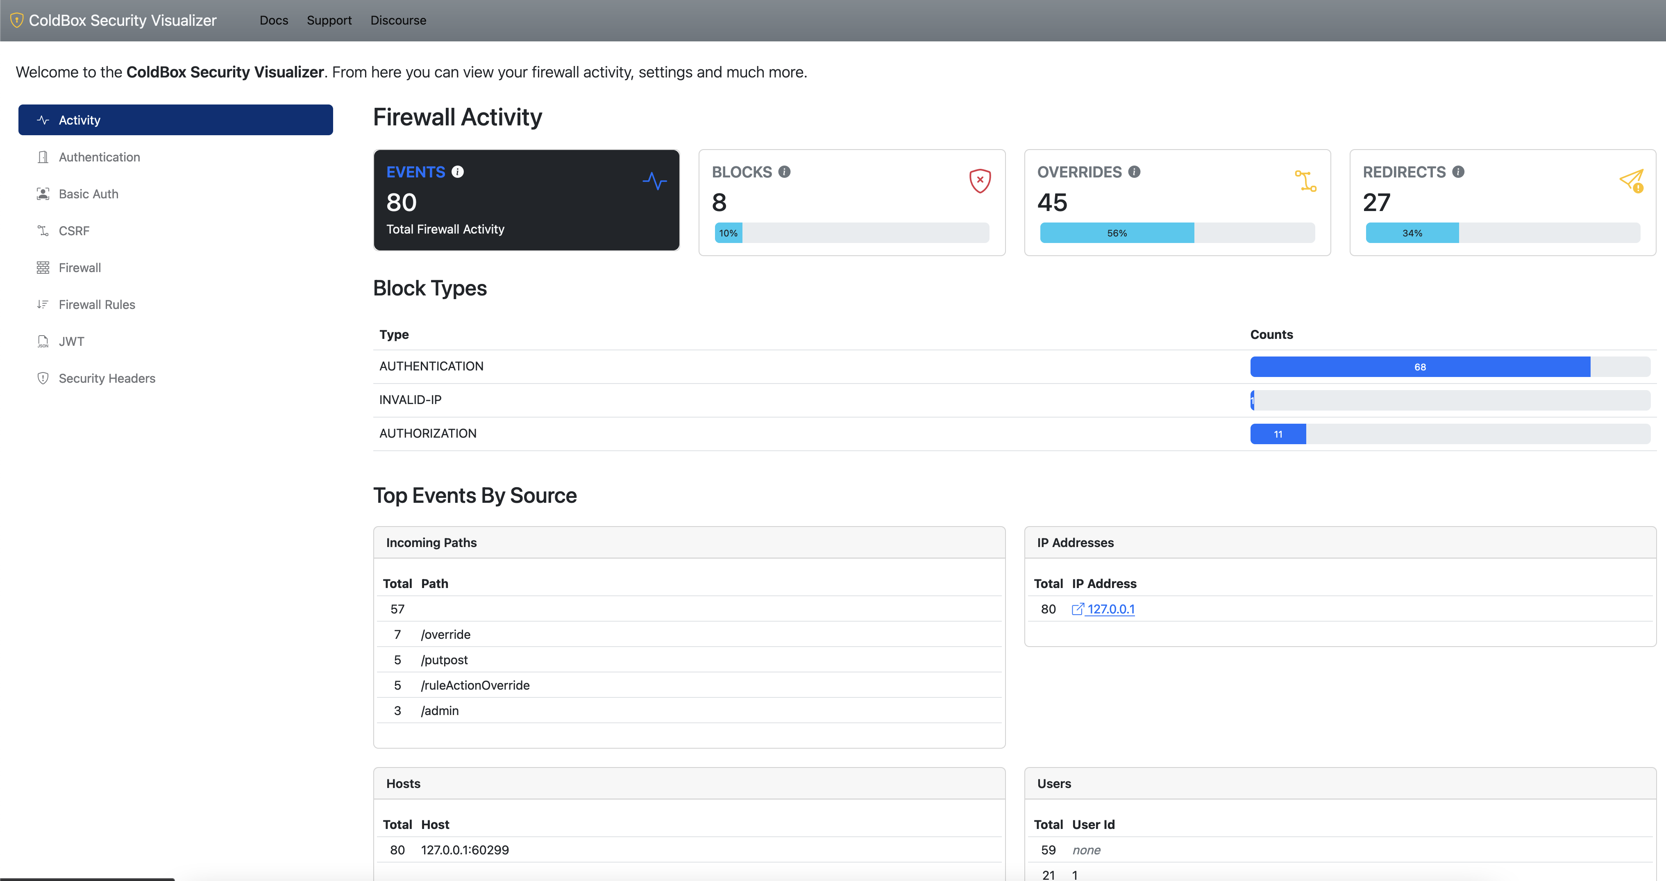Screen dimensions: 1666x881
Task: Select the Firewall sidebar item
Action: [79, 268]
